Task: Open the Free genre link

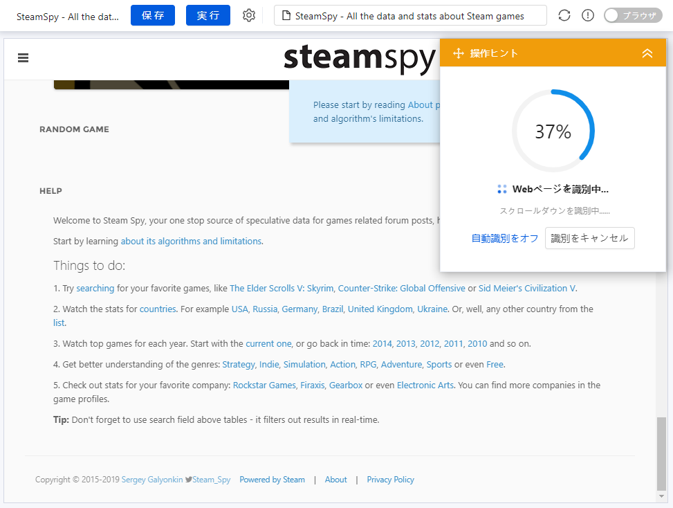Action: click(x=495, y=364)
